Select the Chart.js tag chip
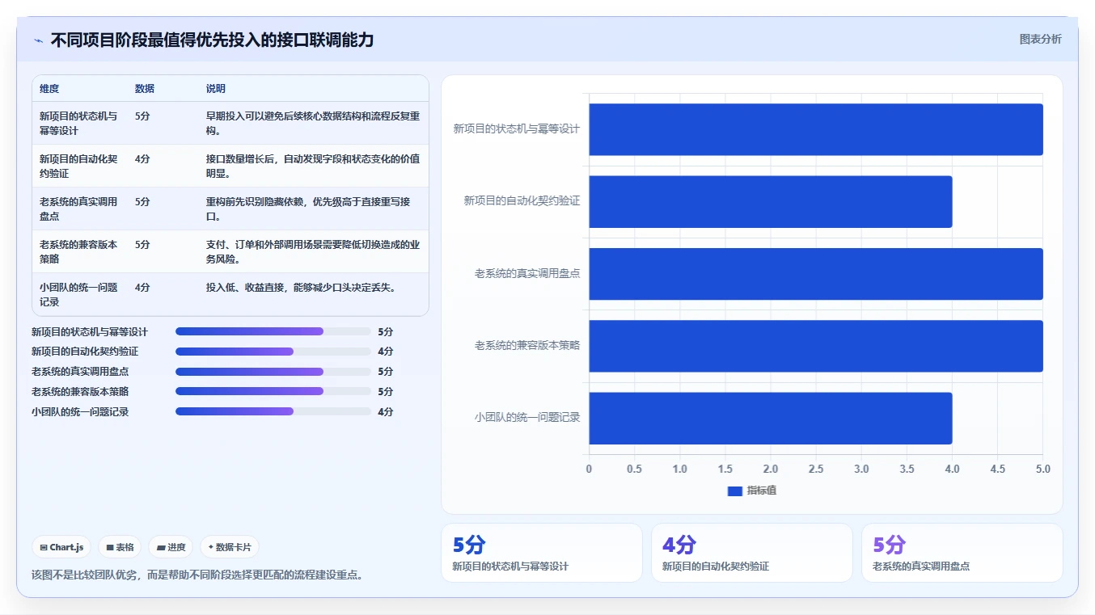 [62, 547]
